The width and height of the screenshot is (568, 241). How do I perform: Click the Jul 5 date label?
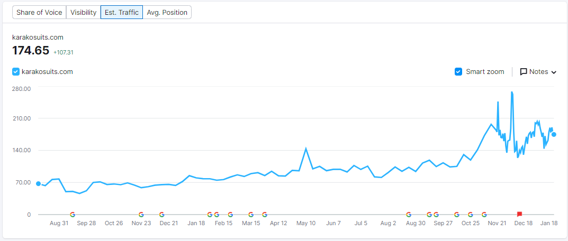point(361,223)
